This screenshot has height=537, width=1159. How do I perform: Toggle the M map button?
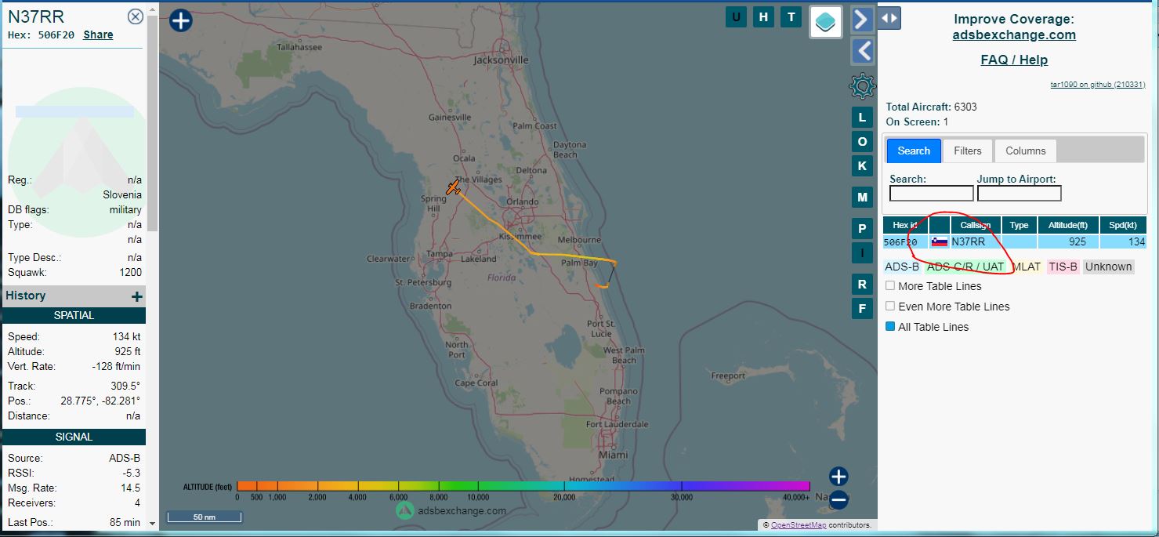tap(862, 198)
